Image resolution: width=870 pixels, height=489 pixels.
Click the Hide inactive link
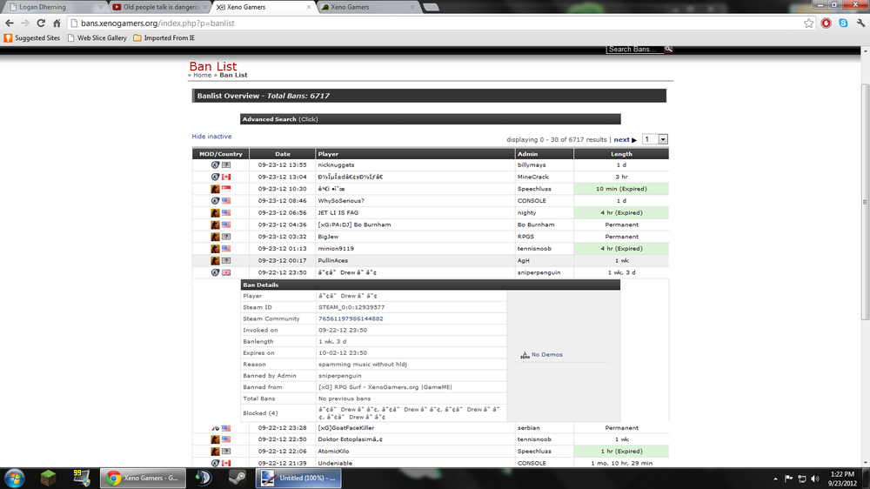pos(211,137)
